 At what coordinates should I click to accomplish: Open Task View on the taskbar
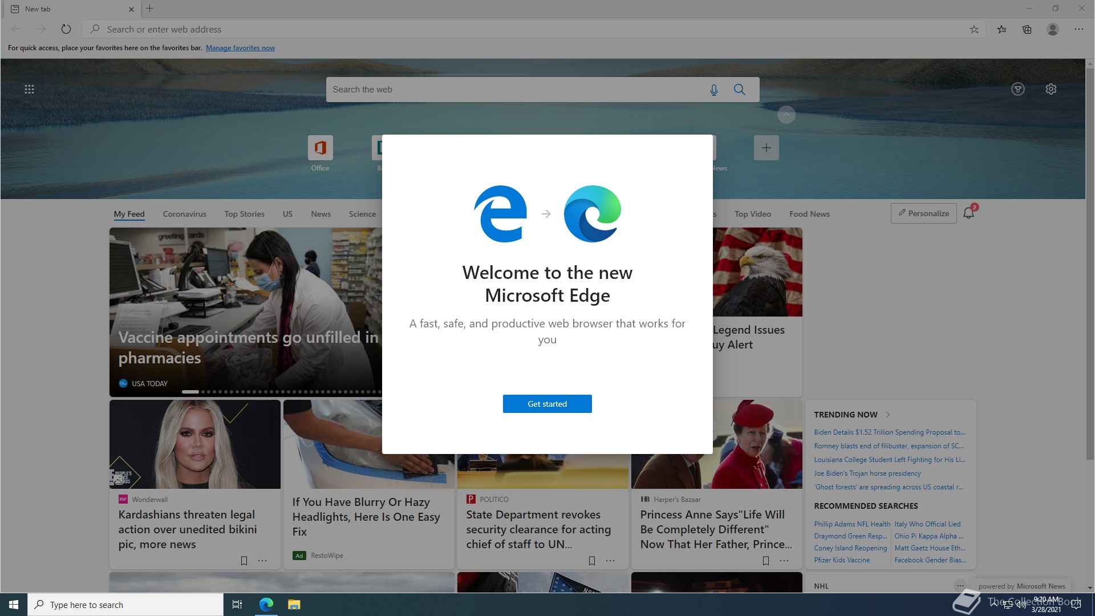(x=237, y=605)
